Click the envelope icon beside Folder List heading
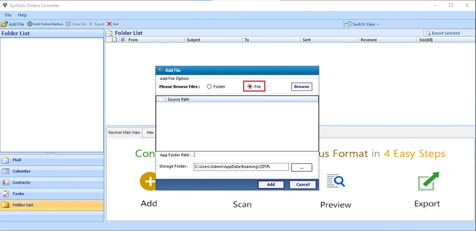 (x=109, y=33)
